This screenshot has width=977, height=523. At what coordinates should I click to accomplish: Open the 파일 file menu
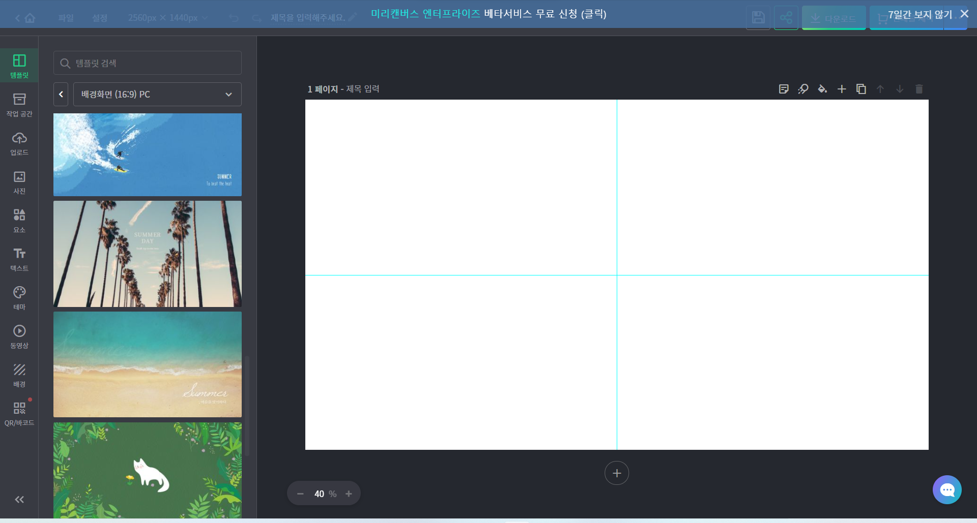click(66, 18)
